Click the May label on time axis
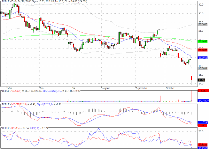 pyautogui.click(x=10, y=88)
